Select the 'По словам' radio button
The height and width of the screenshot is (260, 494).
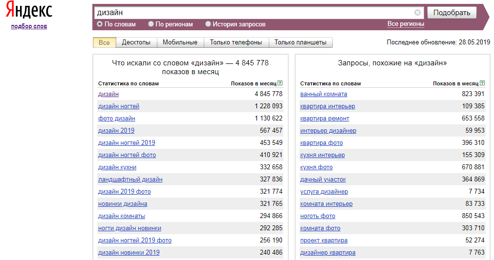100,24
